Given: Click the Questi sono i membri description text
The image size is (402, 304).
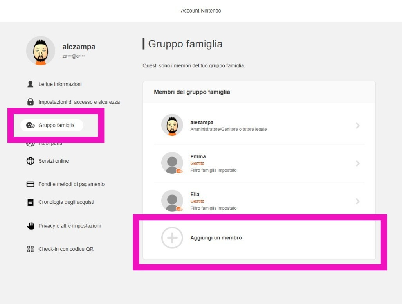Looking at the screenshot, I should coord(194,66).
